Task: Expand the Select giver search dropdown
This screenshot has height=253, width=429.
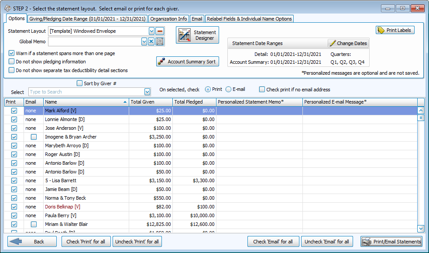Action: [147, 92]
